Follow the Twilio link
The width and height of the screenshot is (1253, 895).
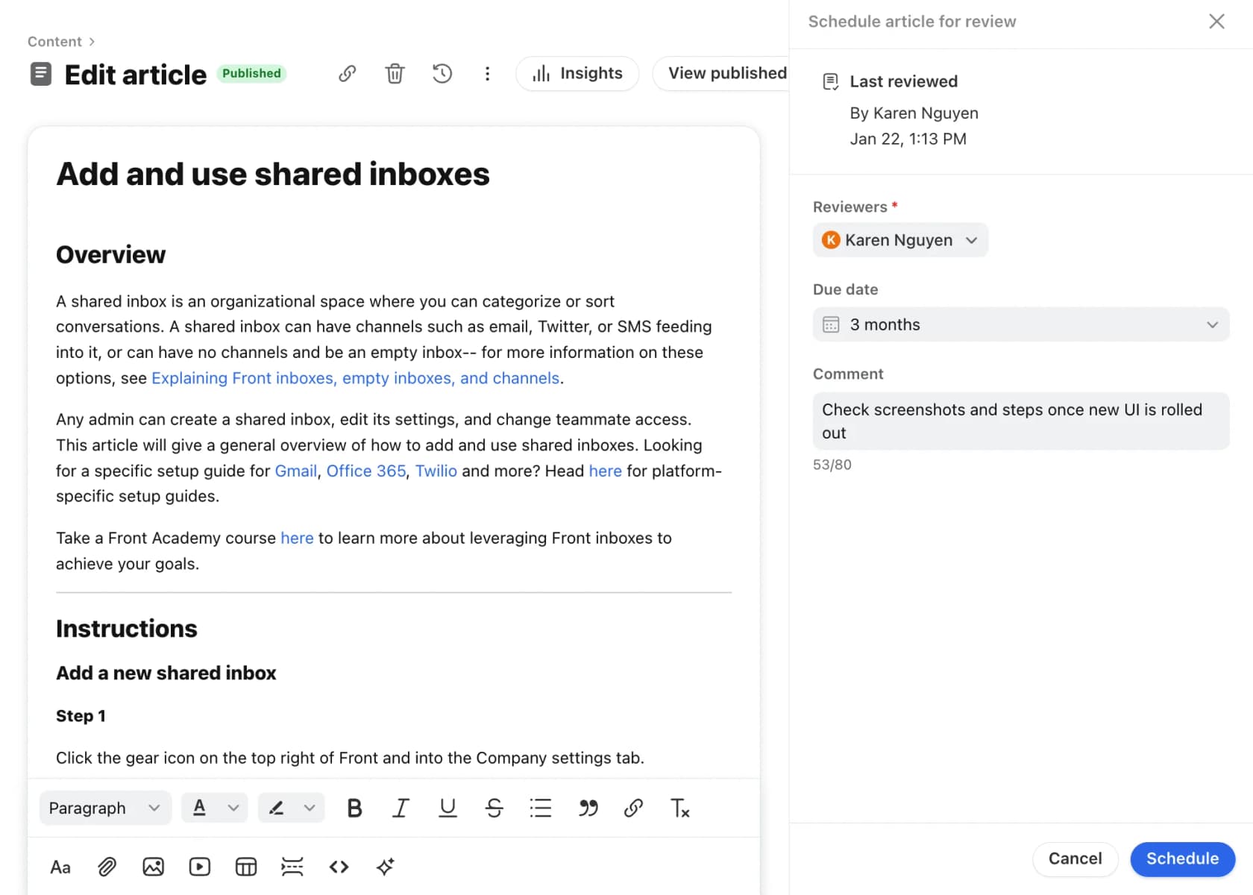(x=436, y=471)
